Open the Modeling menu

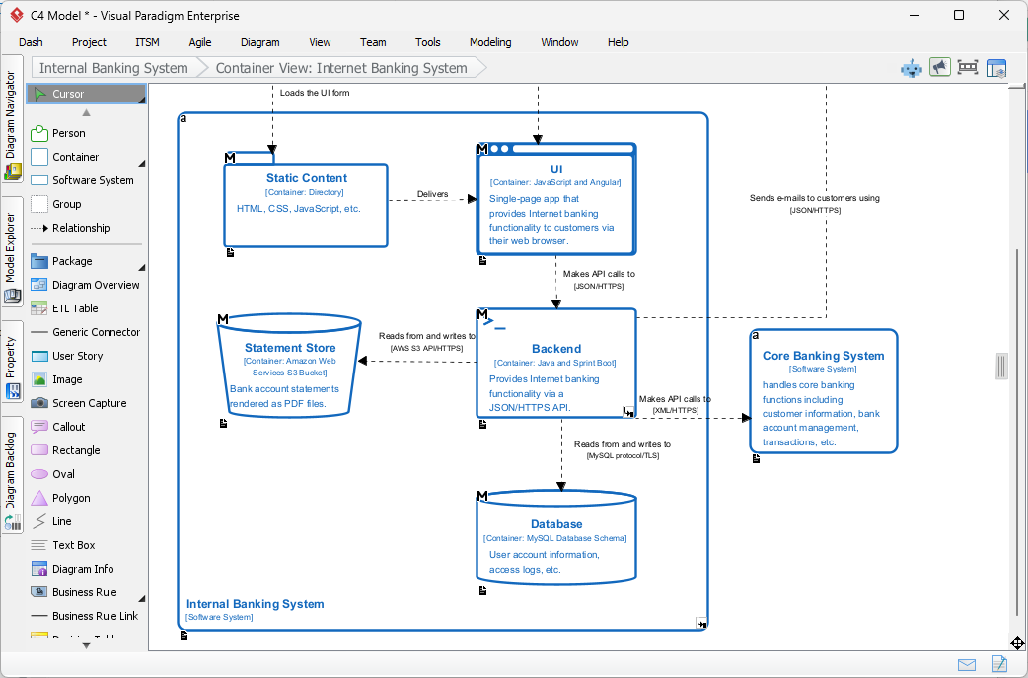pyautogui.click(x=490, y=42)
